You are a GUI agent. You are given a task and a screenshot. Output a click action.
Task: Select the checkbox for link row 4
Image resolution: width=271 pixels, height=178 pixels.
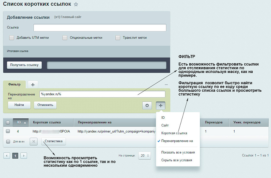click(x=8, y=132)
